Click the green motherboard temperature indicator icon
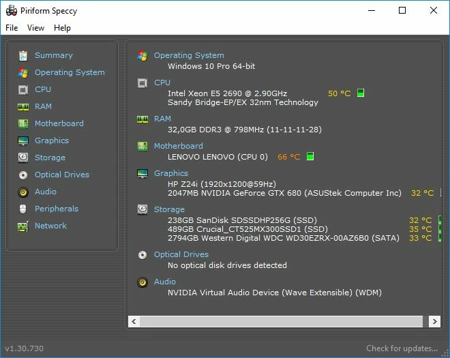The height and width of the screenshot is (358, 450). coord(310,156)
